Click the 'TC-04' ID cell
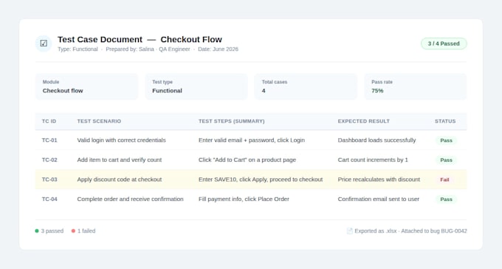Screen dimensions: 502x269 49,199
